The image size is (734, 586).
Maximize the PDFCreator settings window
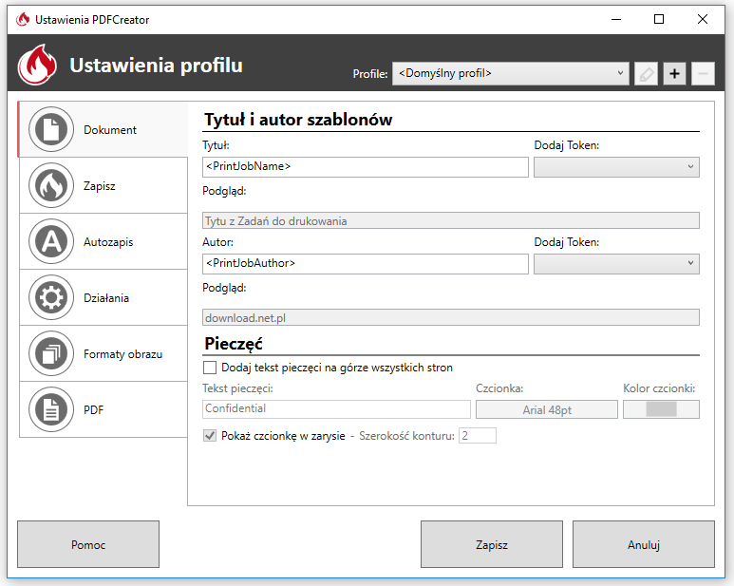click(x=659, y=19)
